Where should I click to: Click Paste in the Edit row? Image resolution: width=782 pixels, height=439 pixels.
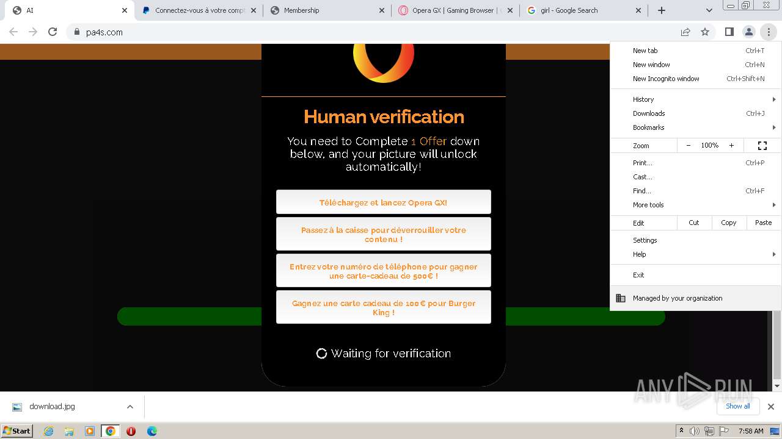pyautogui.click(x=764, y=223)
